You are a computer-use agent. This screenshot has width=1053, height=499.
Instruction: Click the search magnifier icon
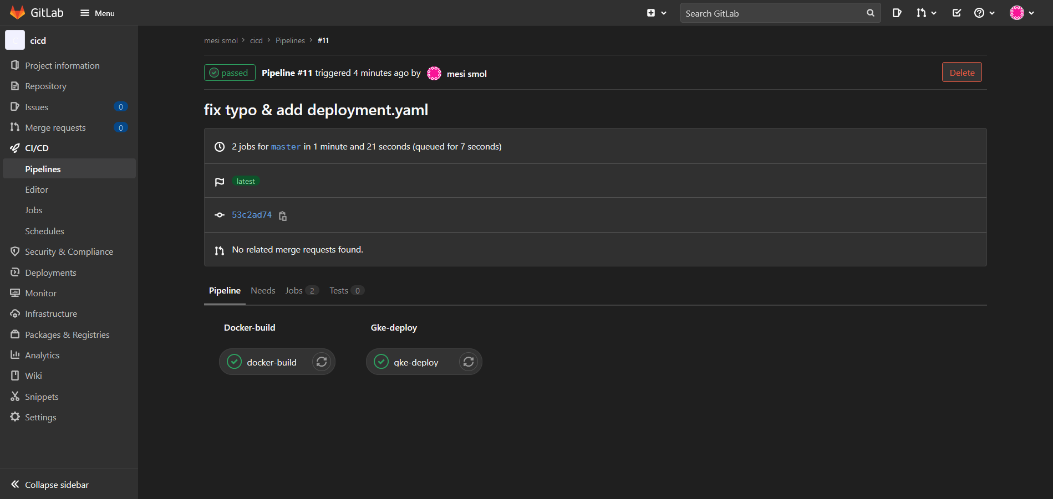[x=871, y=13]
